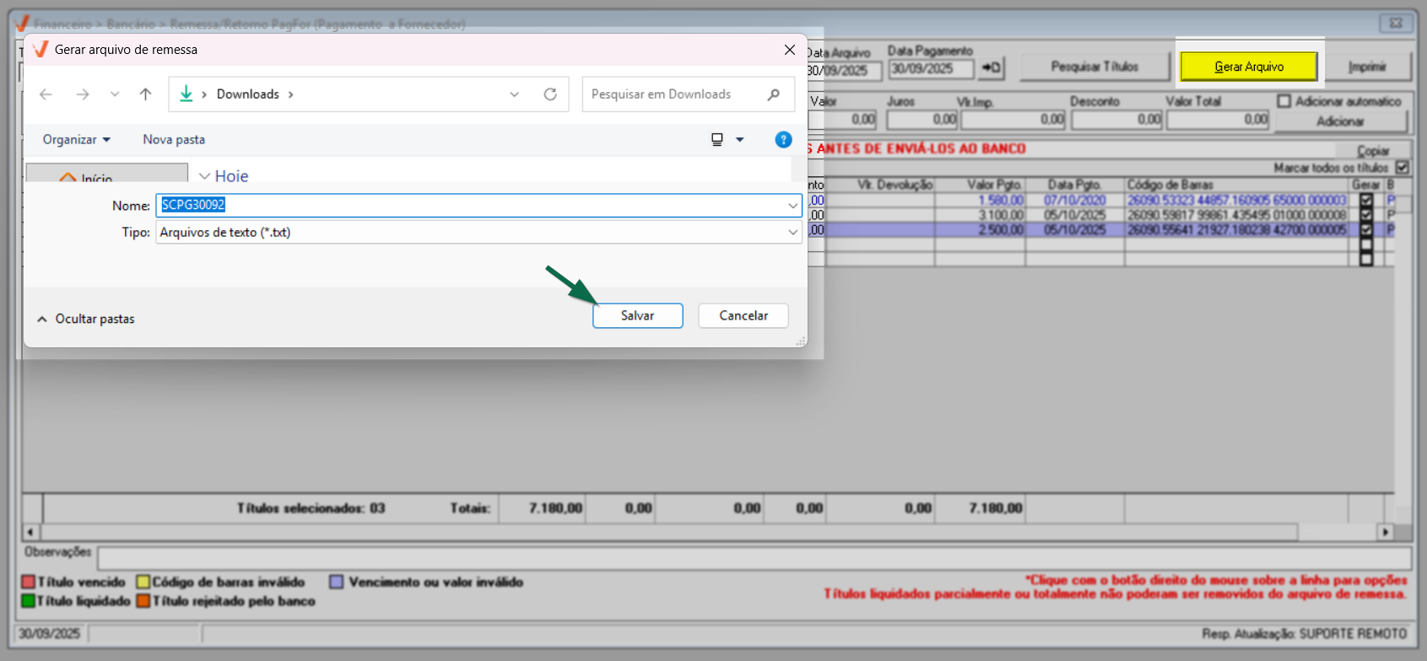The height and width of the screenshot is (661, 1427).
Task: Click the Título vencido red legend swatch
Action: pos(28,583)
